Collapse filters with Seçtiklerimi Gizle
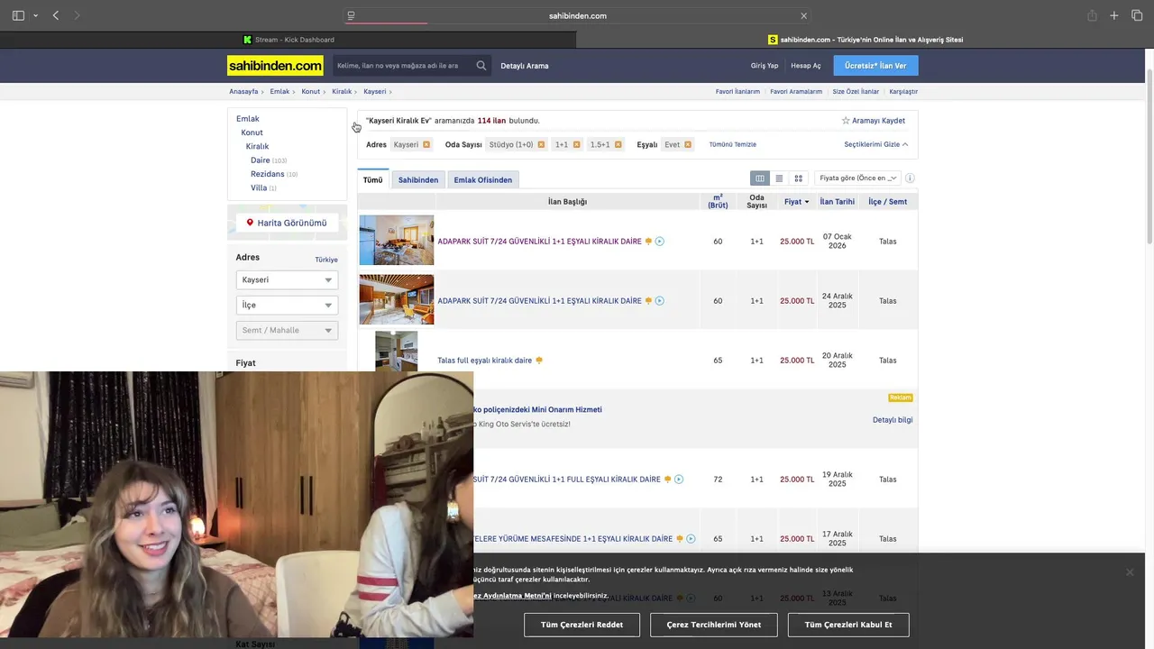1154x649 pixels. 875,144
